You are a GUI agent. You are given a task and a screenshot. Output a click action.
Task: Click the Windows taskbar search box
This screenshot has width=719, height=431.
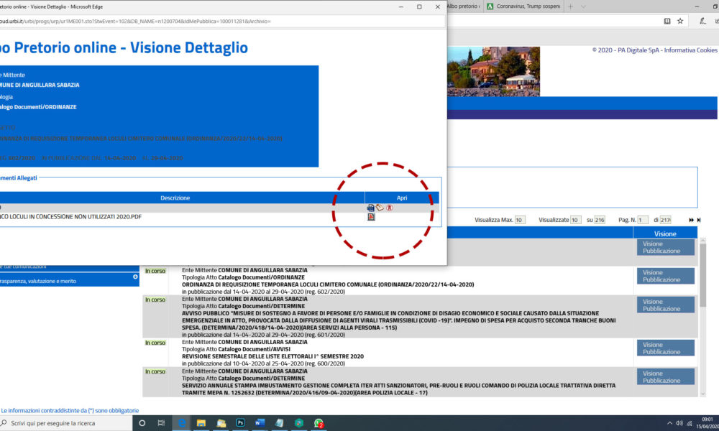[66, 423]
